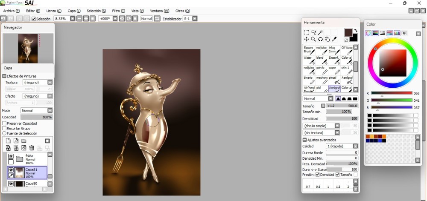The width and height of the screenshot is (427, 201).
Task: Select the rotate canvas tool
Action: (320, 39)
